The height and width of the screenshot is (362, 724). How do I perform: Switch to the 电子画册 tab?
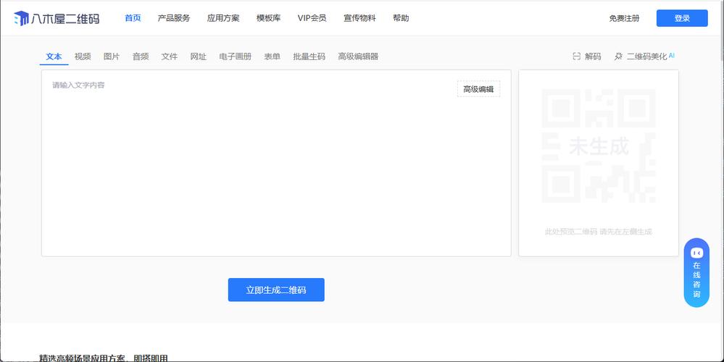pos(236,56)
